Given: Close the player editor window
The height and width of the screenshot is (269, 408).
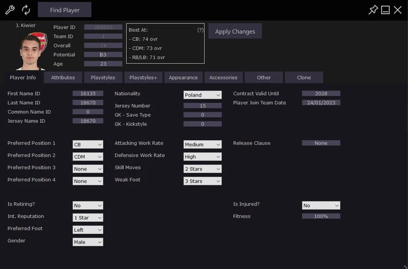Looking at the screenshot, I should [397, 10].
